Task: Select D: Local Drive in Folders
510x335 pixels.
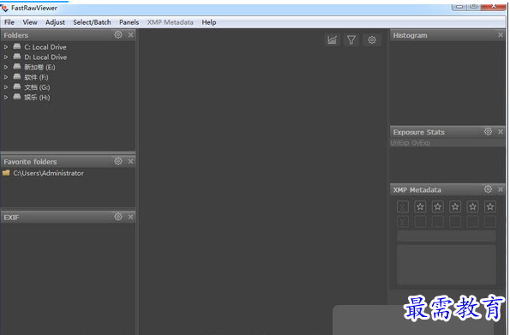Action: (x=45, y=57)
